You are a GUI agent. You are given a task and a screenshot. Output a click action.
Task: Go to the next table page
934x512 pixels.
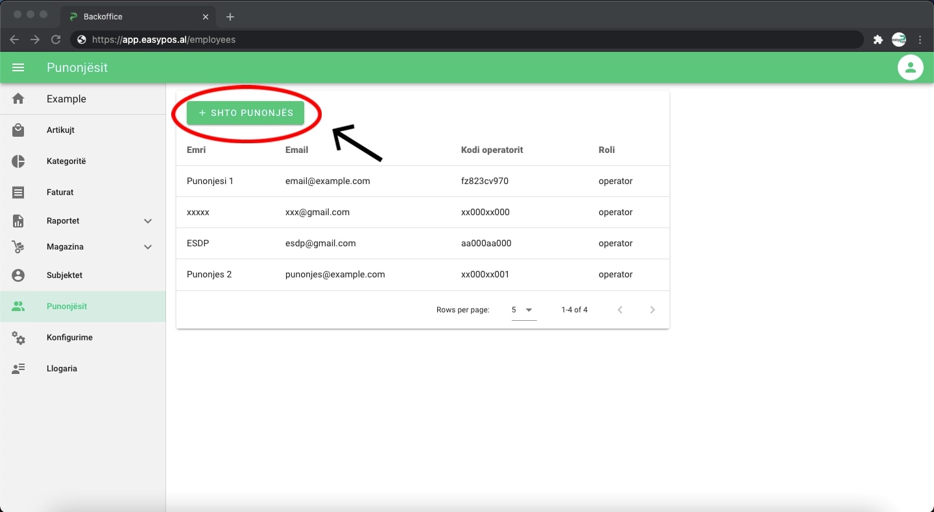[653, 310]
